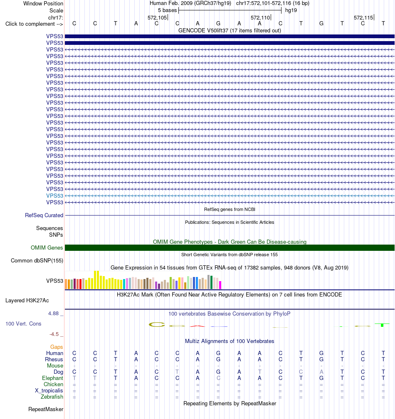Click the light-blue highlighted VPS53 transcript label

pos(54,196)
